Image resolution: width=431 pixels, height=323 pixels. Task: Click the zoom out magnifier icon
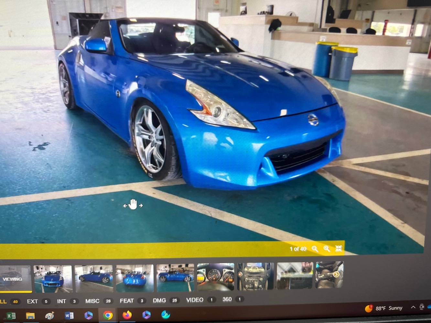315,248
